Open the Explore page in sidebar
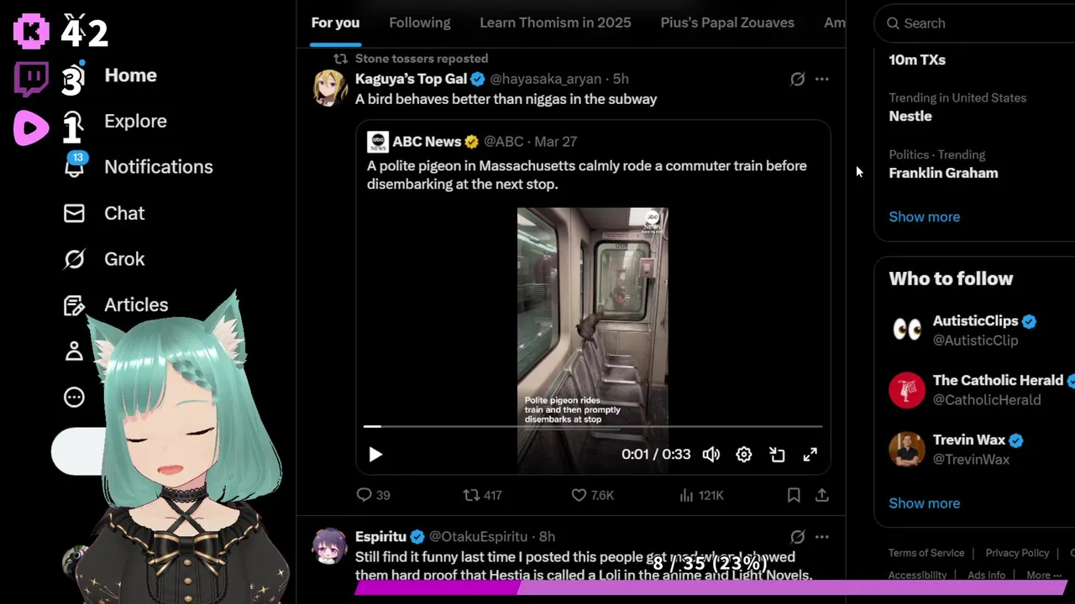The image size is (1075, 604). [x=135, y=121]
